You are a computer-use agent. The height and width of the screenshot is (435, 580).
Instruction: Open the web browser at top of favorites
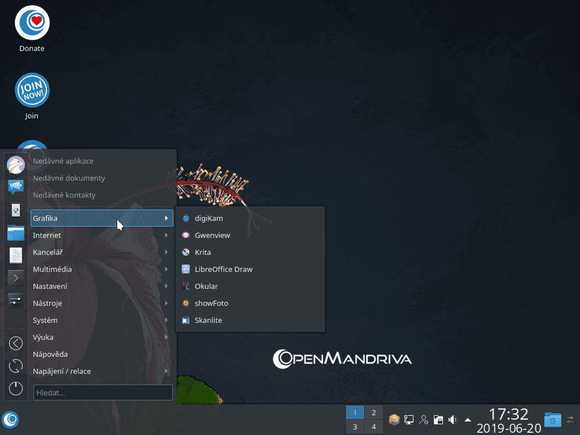tap(15, 164)
